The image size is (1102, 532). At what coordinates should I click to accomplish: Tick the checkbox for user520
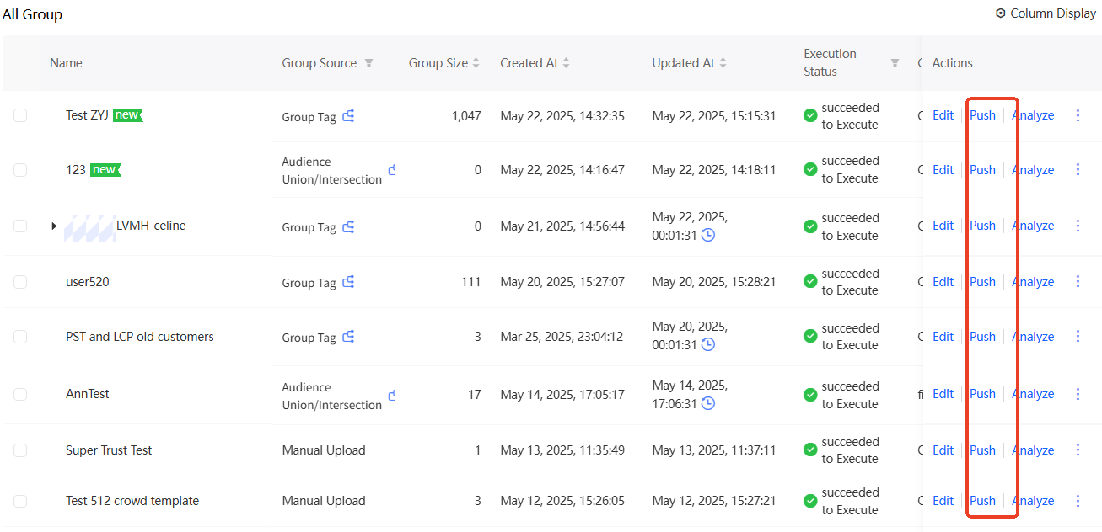[x=20, y=282]
